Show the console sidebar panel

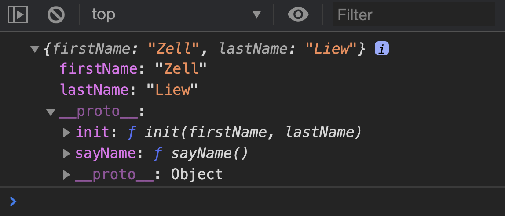[18, 15]
